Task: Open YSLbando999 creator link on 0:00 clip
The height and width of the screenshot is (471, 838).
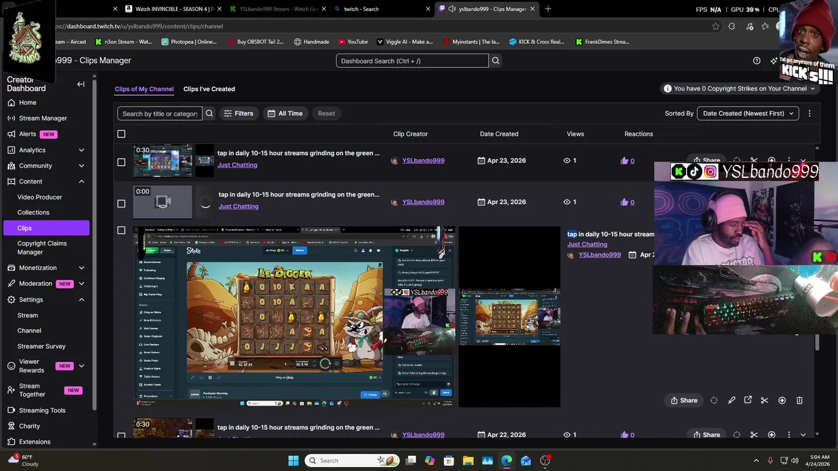Action: 423,202
